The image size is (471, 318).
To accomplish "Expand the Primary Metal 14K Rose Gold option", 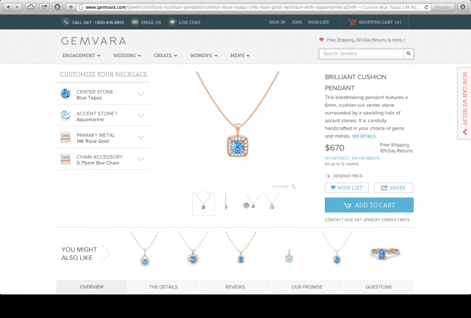I will point(102,137).
